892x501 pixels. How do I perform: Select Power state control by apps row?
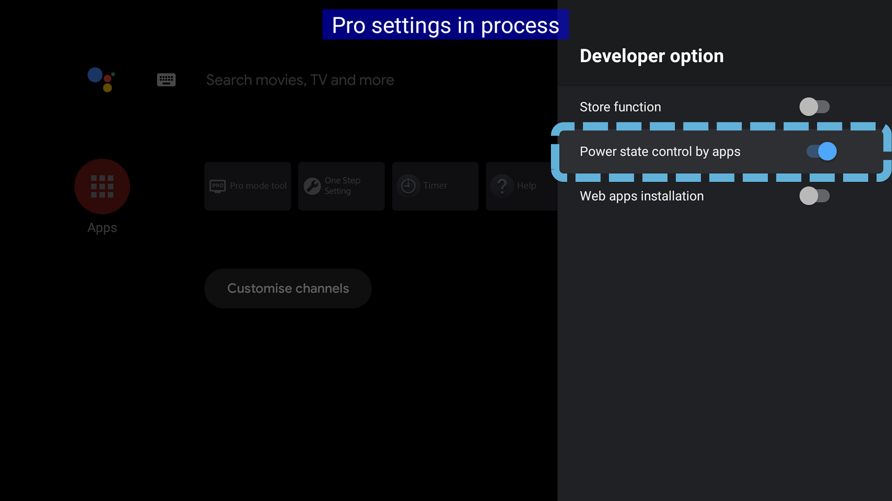pyautogui.click(x=660, y=151)
